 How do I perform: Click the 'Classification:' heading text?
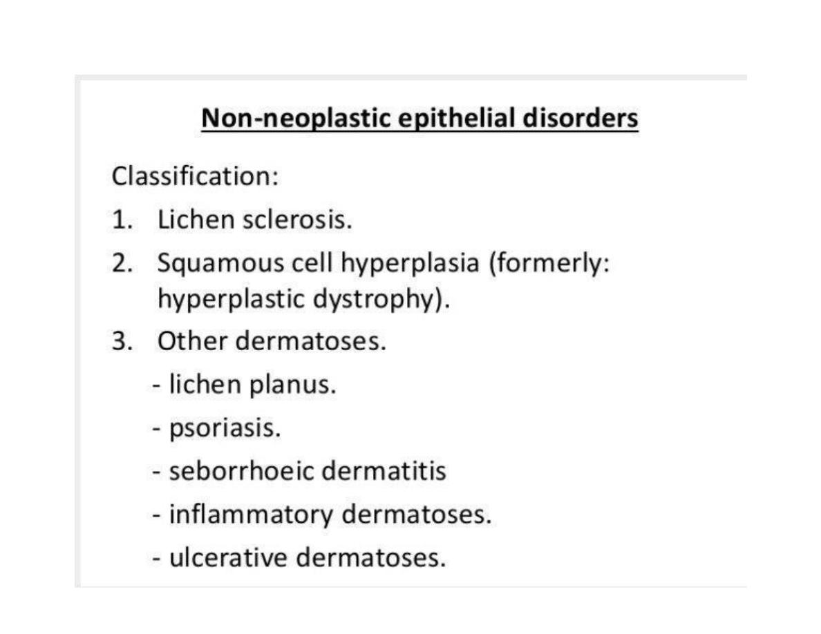pos(195,175)
